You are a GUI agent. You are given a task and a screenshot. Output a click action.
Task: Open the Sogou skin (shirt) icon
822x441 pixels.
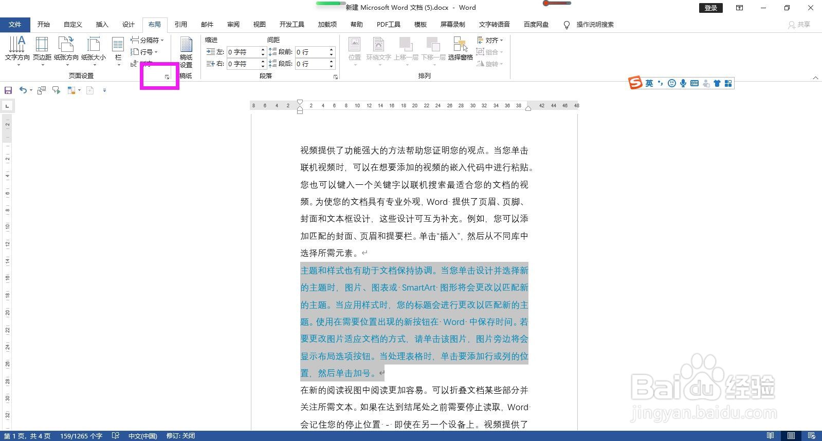[x=717, y=83]
